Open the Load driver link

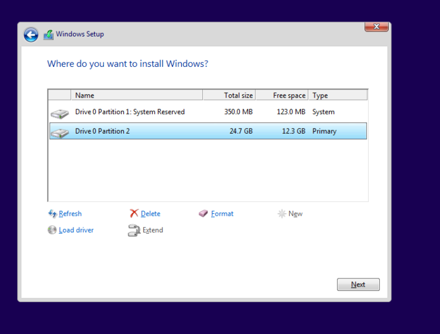(76, 230)
